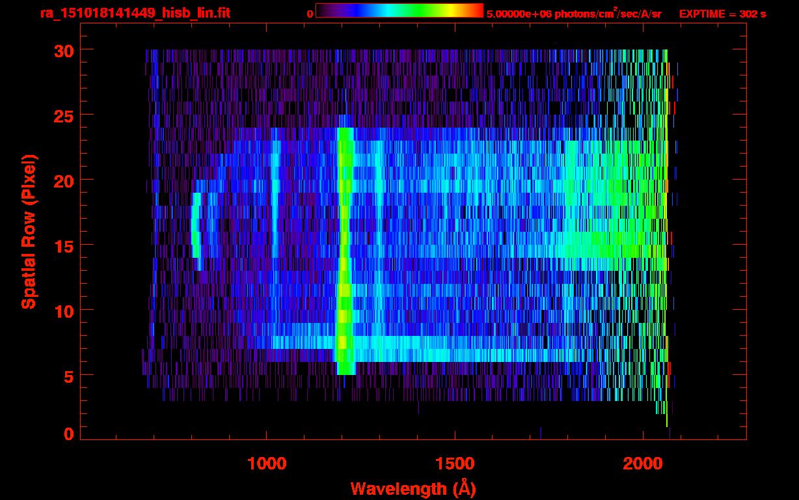
Task: Click the purple start of the colorbar
Action: coord(325,10)
